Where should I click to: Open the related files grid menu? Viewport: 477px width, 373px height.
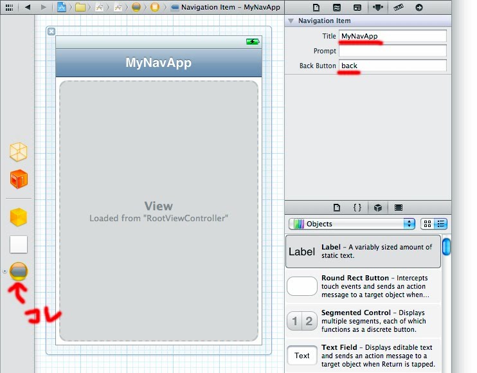tap(8, 8)
